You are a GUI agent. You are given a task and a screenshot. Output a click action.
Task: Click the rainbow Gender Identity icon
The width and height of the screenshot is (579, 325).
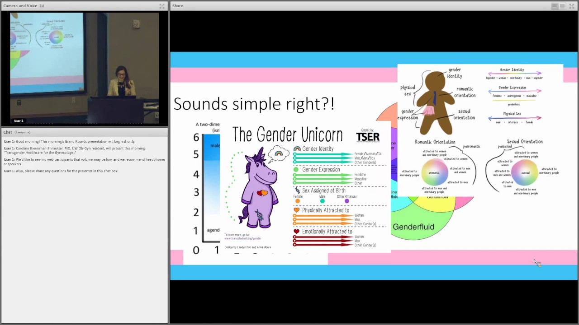click(297, 149)
